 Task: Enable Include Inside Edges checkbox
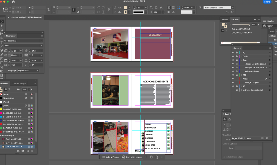click(224, 157)
